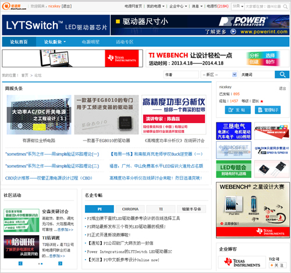This screenshot has height=273, width=291.
Task: Click the 退出 link in user panel
Action: point(282,88)
